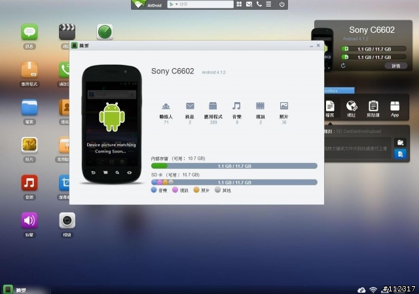Viewport: 419px width, 294px height.
Task: Open the Camera app icon
Action: pyautogui.click(x=67, y=220)
